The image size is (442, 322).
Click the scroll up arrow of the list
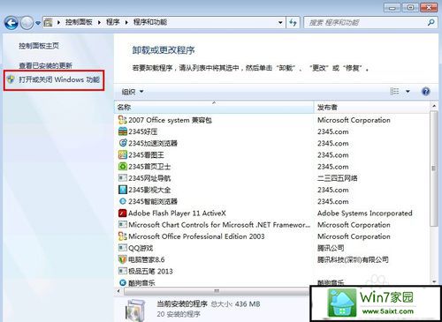434,106
